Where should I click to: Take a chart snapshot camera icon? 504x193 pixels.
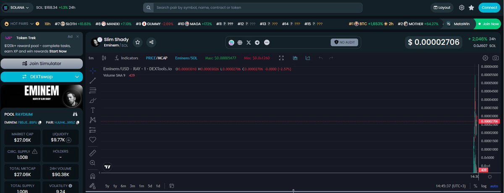(496, 58)
